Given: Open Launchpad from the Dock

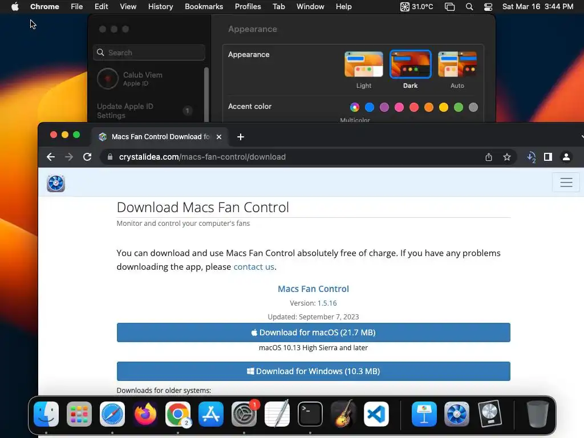Looking at the screenshot, I should coord(79,414).
